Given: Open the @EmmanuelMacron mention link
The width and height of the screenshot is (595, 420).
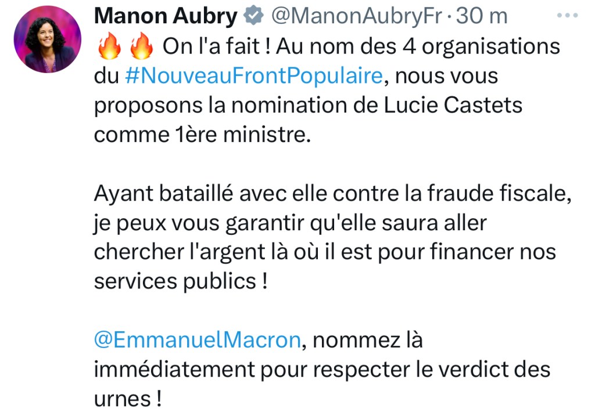Looking at the screenshot, I should [x=197, y=340].
